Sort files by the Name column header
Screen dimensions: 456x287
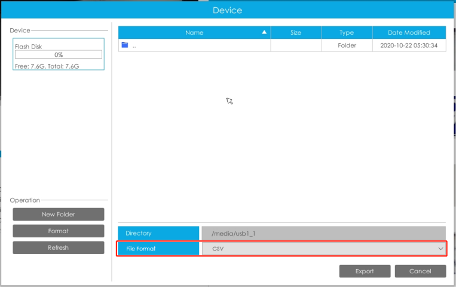tap(194, 32)
